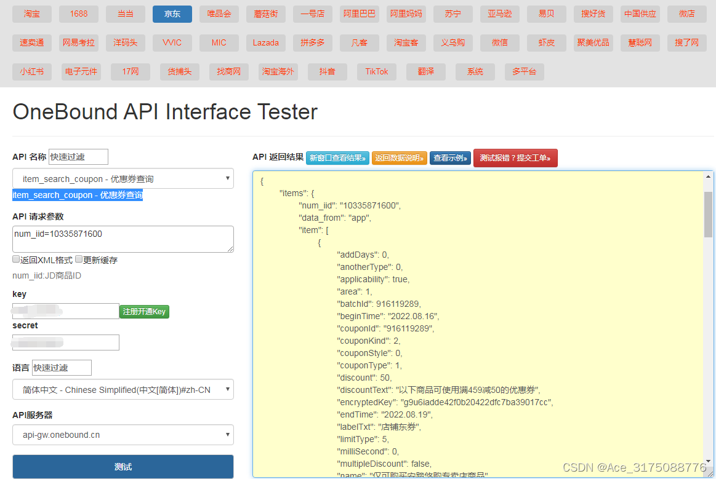Open the 虾皮 tab

point(547,43)
